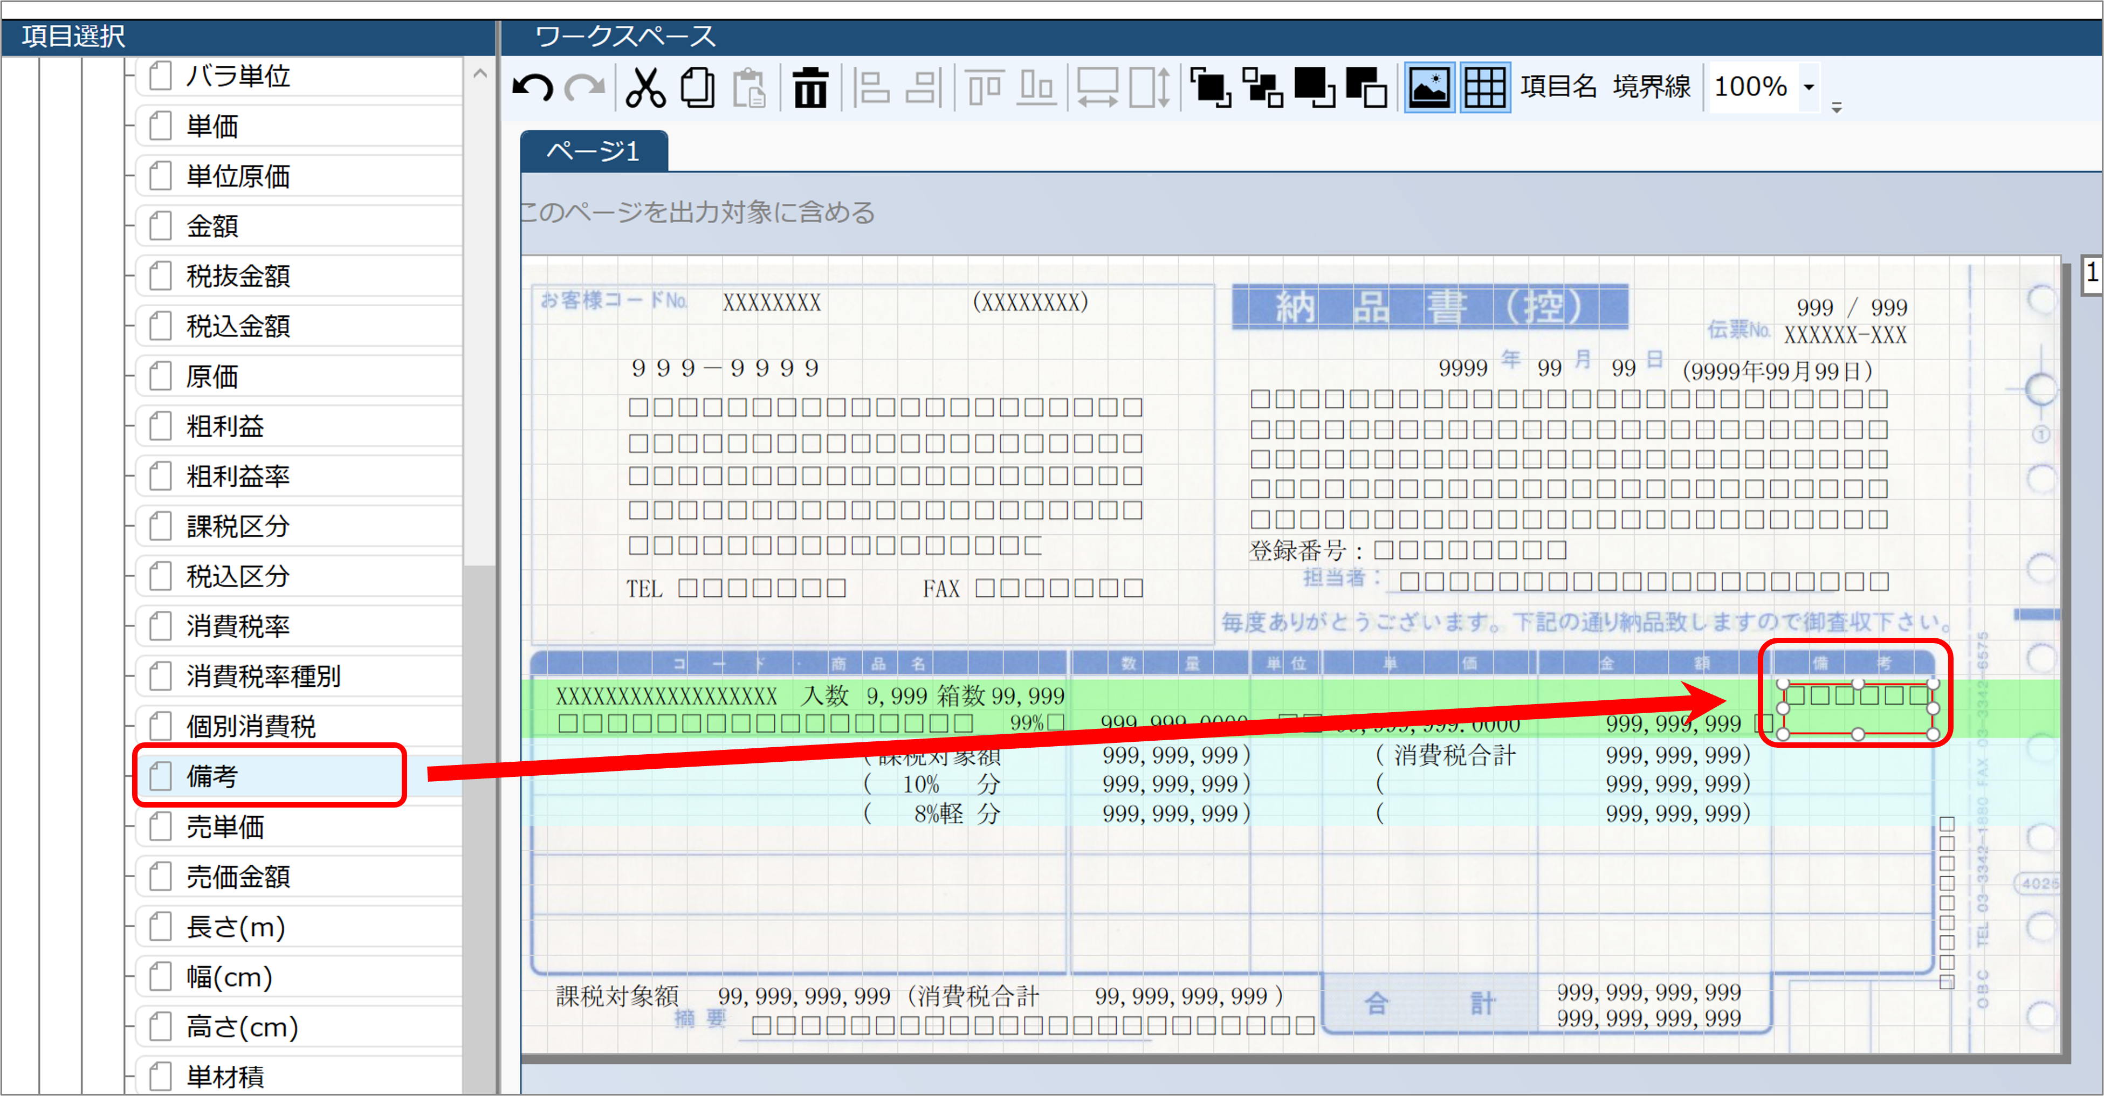The width and height of the screenshot is (2104, 1096).
Task: Click item list scroll-up arrow
Action: pos(480,73)
